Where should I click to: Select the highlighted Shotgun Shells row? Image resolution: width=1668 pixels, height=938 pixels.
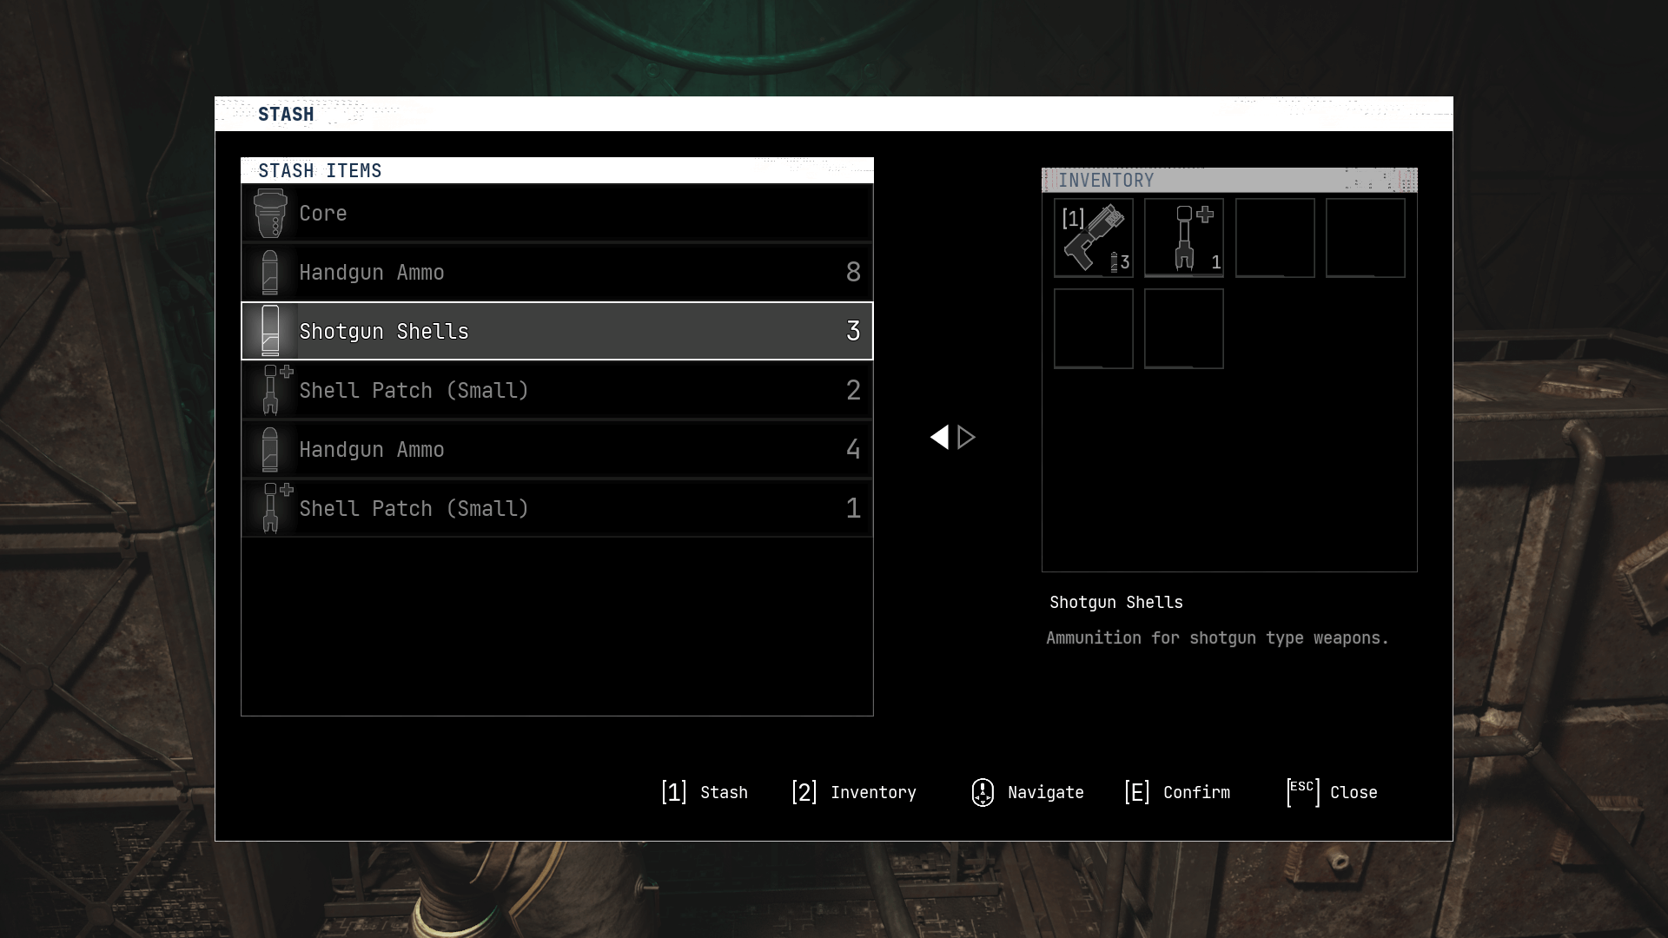point(557,331)
